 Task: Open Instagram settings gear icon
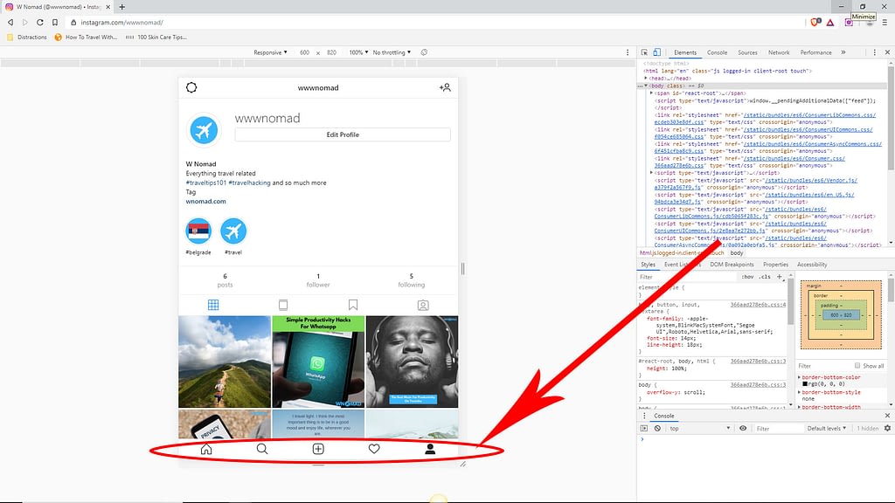point(191,87)
